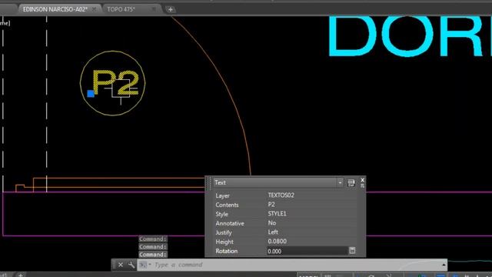Open a new drawing tab with plus
The width and height of the screenshot is (492, 277).
tap(171, 9)
